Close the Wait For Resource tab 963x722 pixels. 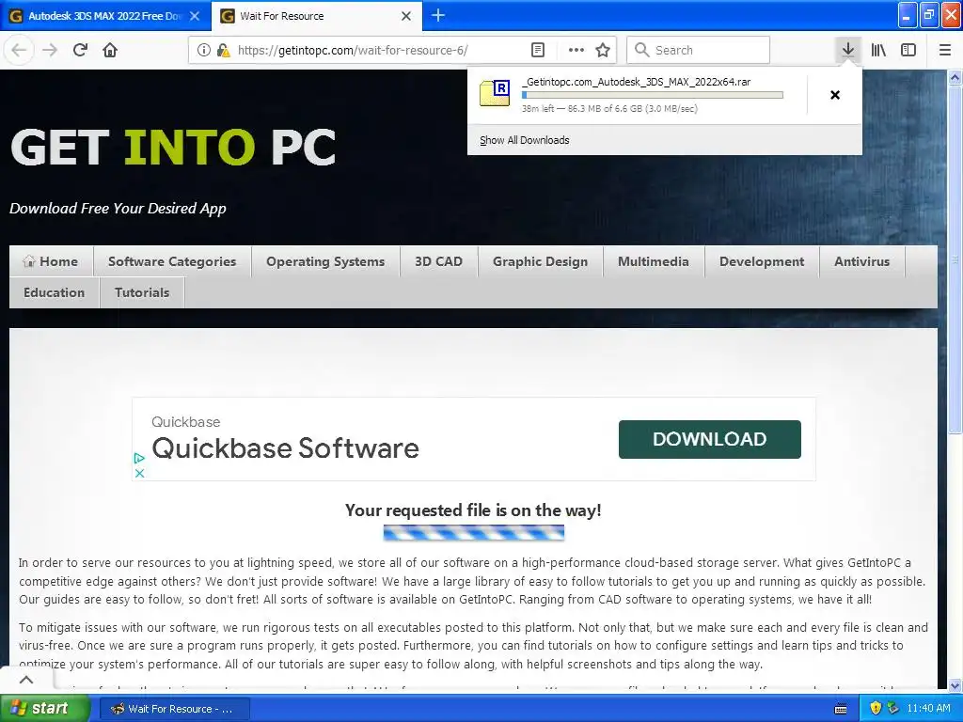point(406,16)
